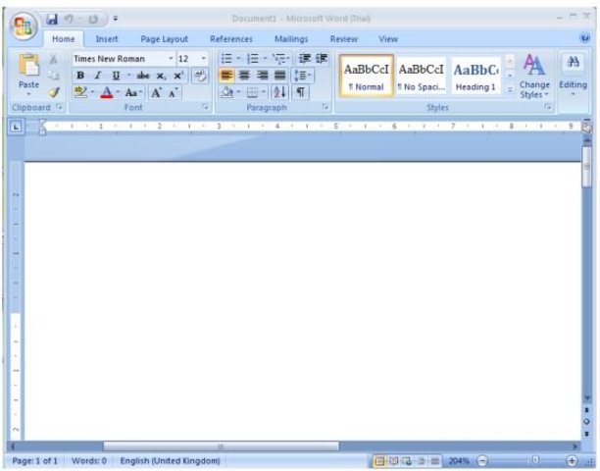Open the View tab
The image size is (600, 471).
(388, 39)
